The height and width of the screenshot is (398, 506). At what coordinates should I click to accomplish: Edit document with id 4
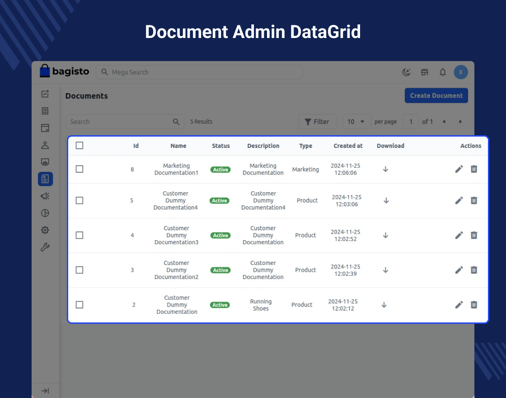[x=459, y=235]
